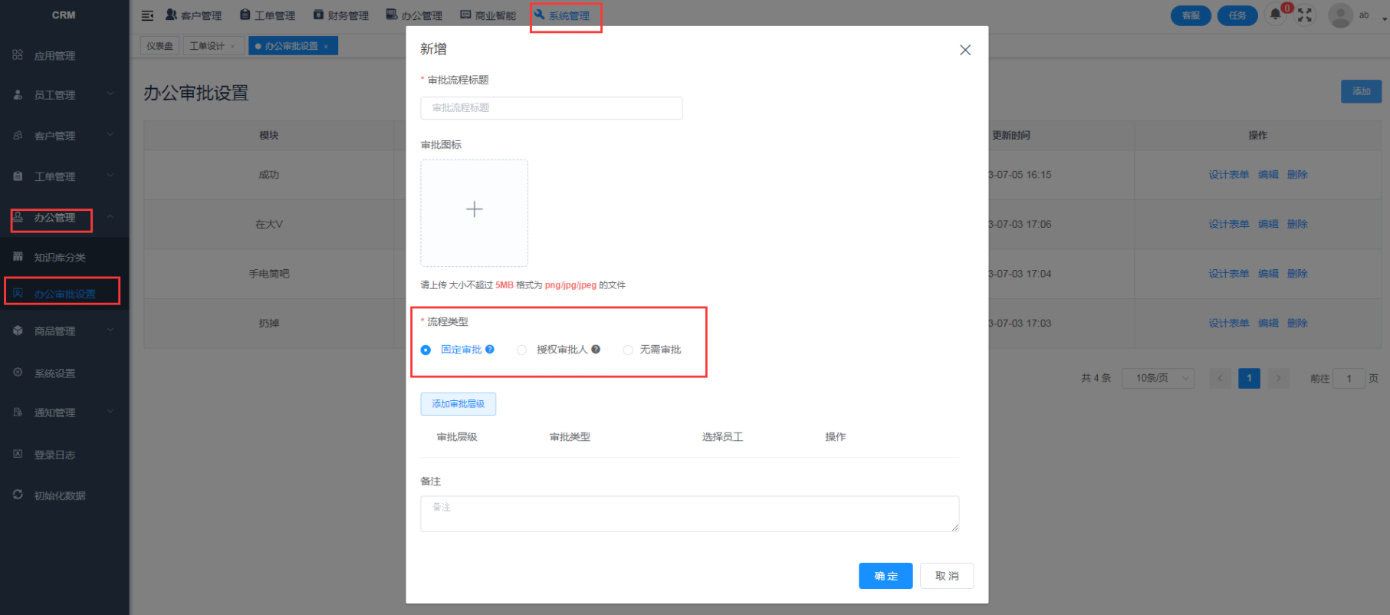Expand 客户管理 sidebar chevron

[110, 135]
